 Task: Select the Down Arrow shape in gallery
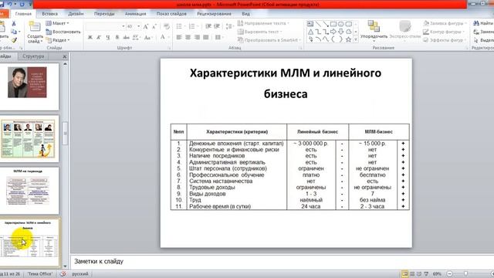coord(341,32)
